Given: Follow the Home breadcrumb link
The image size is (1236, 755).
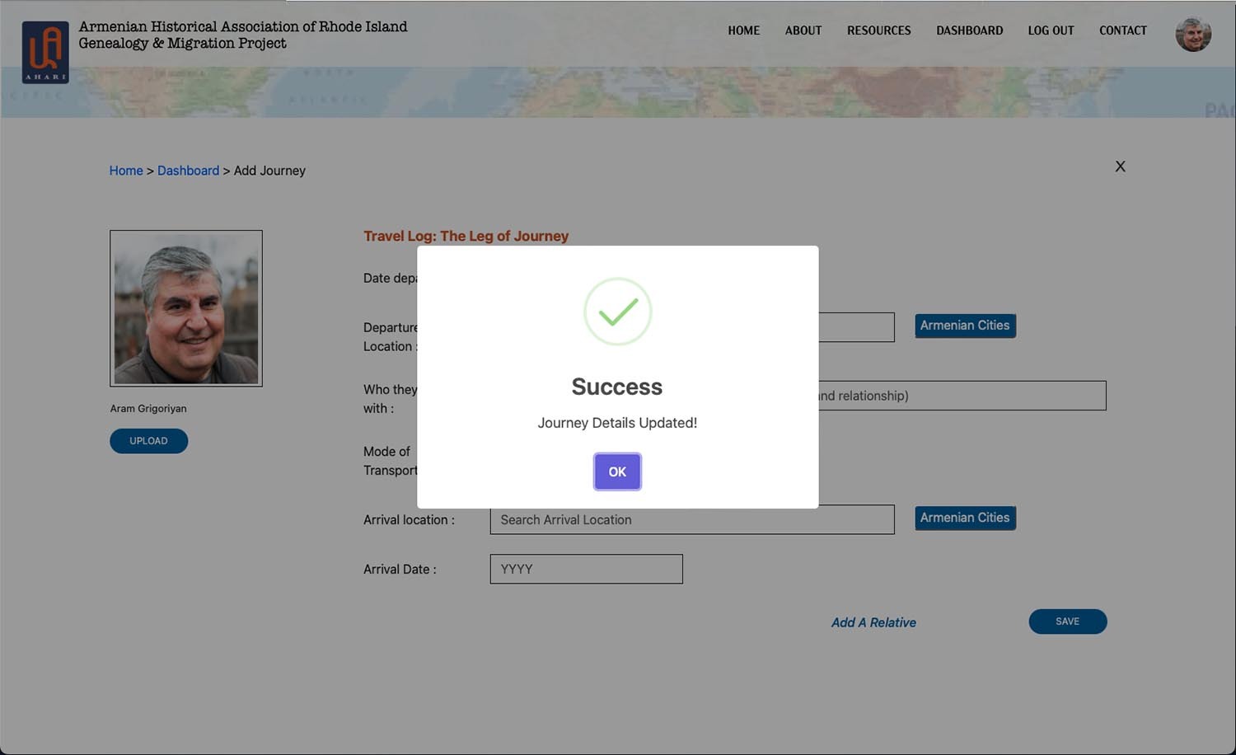Looking at the screenshot, I should click(126, 171).
